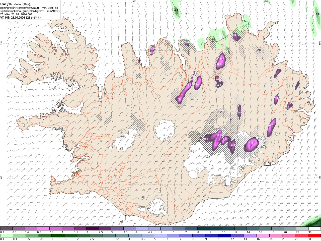Click the pale green 0.1 rain legend swatch

(7, 235)
